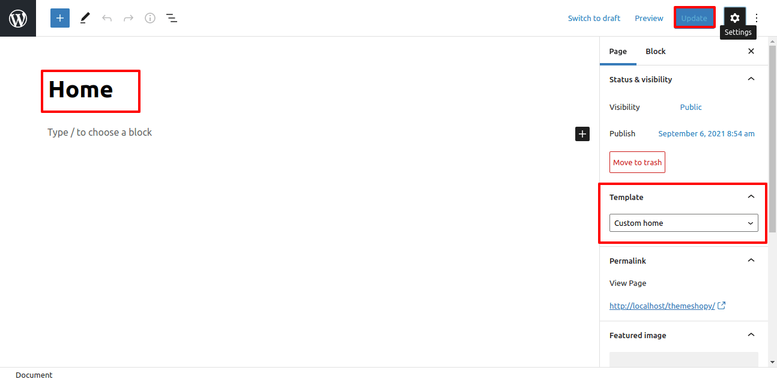Select the pencil Tools icon
This screenshot has width=777, height=382.
point(85,18)
